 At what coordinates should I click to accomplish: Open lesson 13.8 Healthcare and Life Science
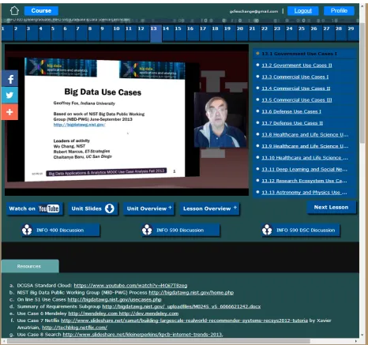tap(305, 135)
